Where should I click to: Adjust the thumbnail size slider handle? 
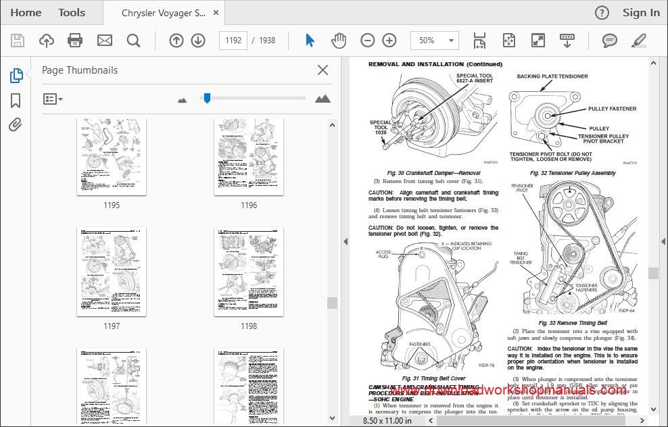[207, 99]
